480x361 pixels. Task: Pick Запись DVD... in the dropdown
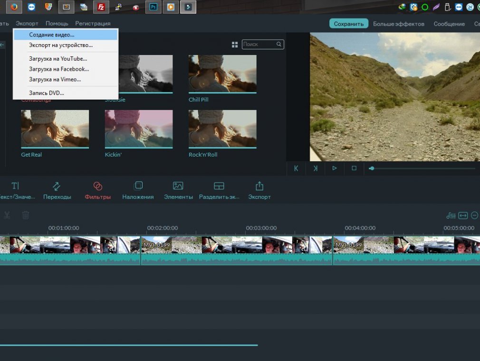coord(47,93)
